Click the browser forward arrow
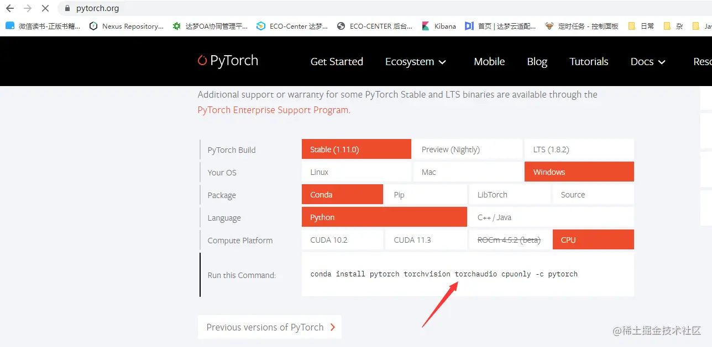Viewport: 712px width, 347px height. [28, 8]
